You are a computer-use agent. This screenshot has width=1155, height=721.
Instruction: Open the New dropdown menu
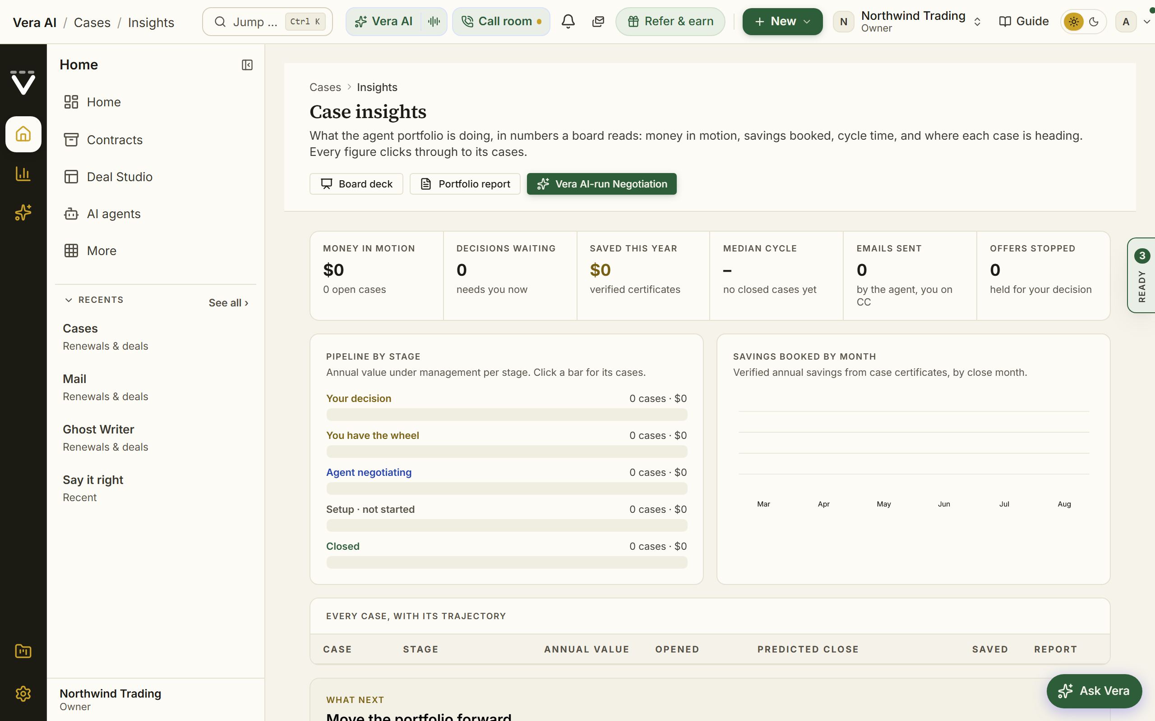point(782,22)
